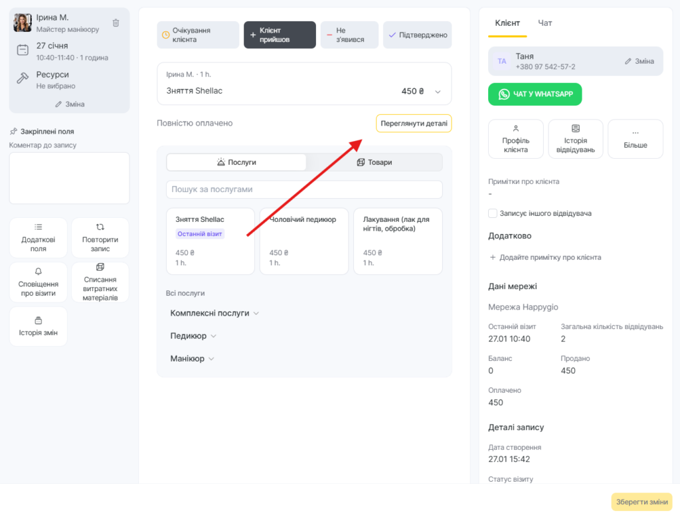
Task: Click Переглянути деталі button
Action: click(414, 124)
